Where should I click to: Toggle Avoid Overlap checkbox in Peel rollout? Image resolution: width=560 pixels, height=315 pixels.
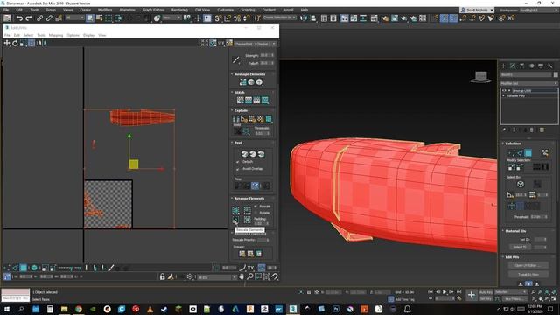point(238,169)
